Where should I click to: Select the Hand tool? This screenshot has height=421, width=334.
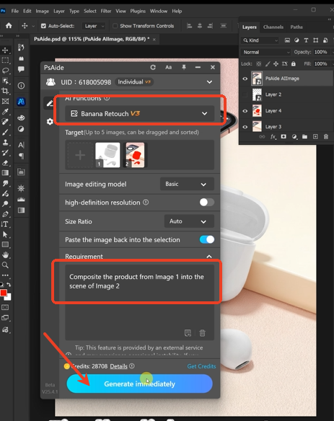[5, 254]
